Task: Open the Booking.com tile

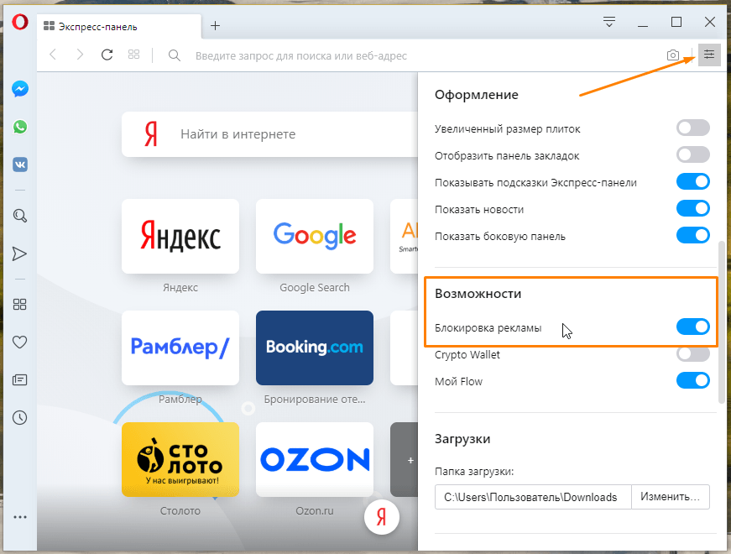Action: point(315,348)
